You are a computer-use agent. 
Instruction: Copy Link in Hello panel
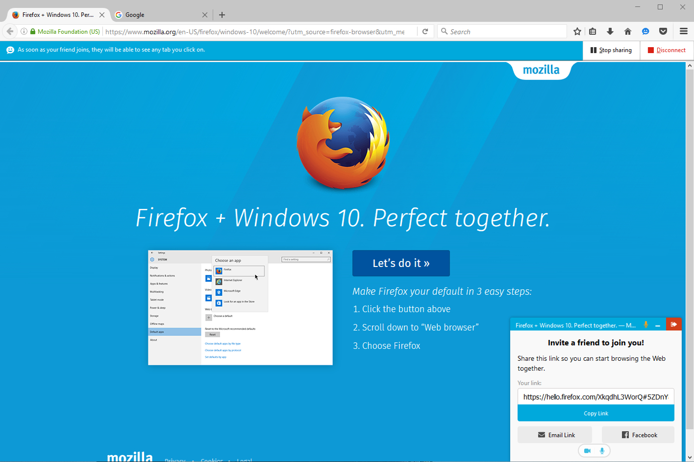click(x=596, y=413)
